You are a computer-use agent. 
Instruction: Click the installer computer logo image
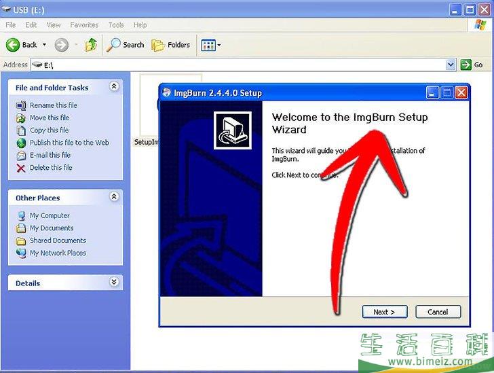click(x=233, y=130)
